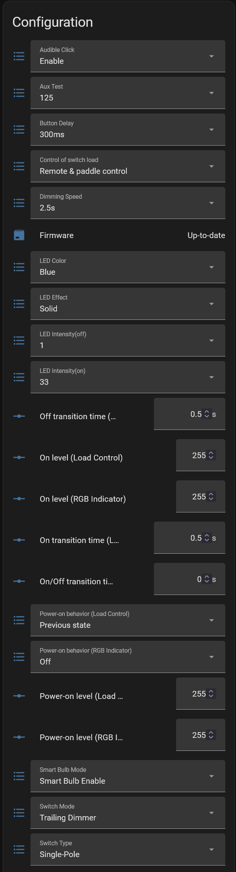236x872 pixels.
Task: Open the Audible Click dropdown
Action: click(x=128, y=56)
